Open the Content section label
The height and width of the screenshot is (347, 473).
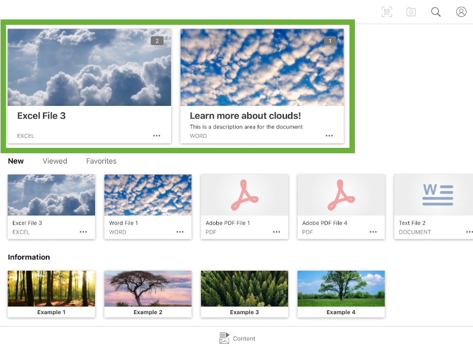coord(244,338)
